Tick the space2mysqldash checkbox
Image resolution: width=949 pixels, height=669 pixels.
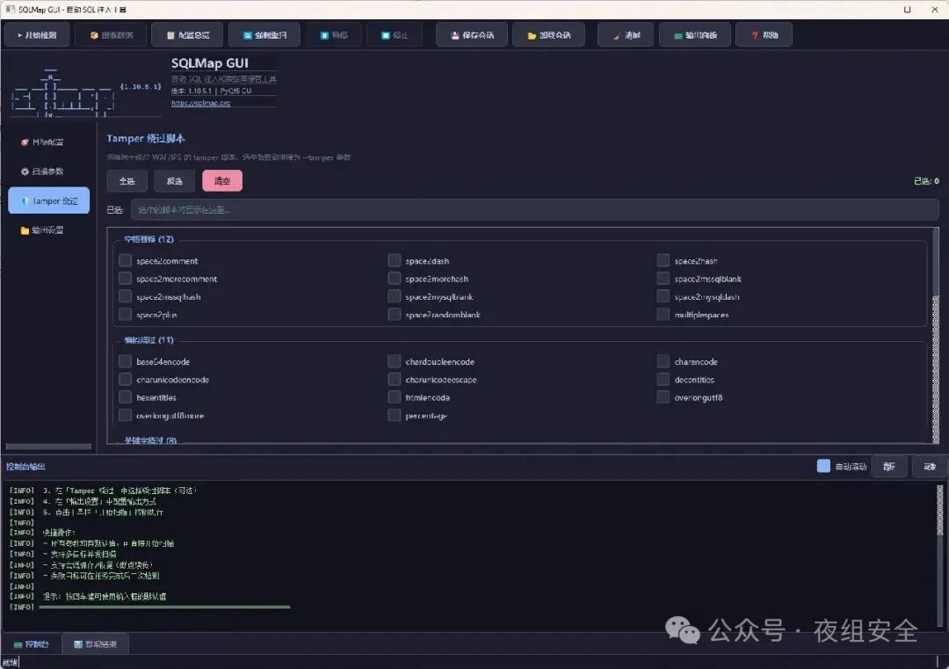coord(663,296)
